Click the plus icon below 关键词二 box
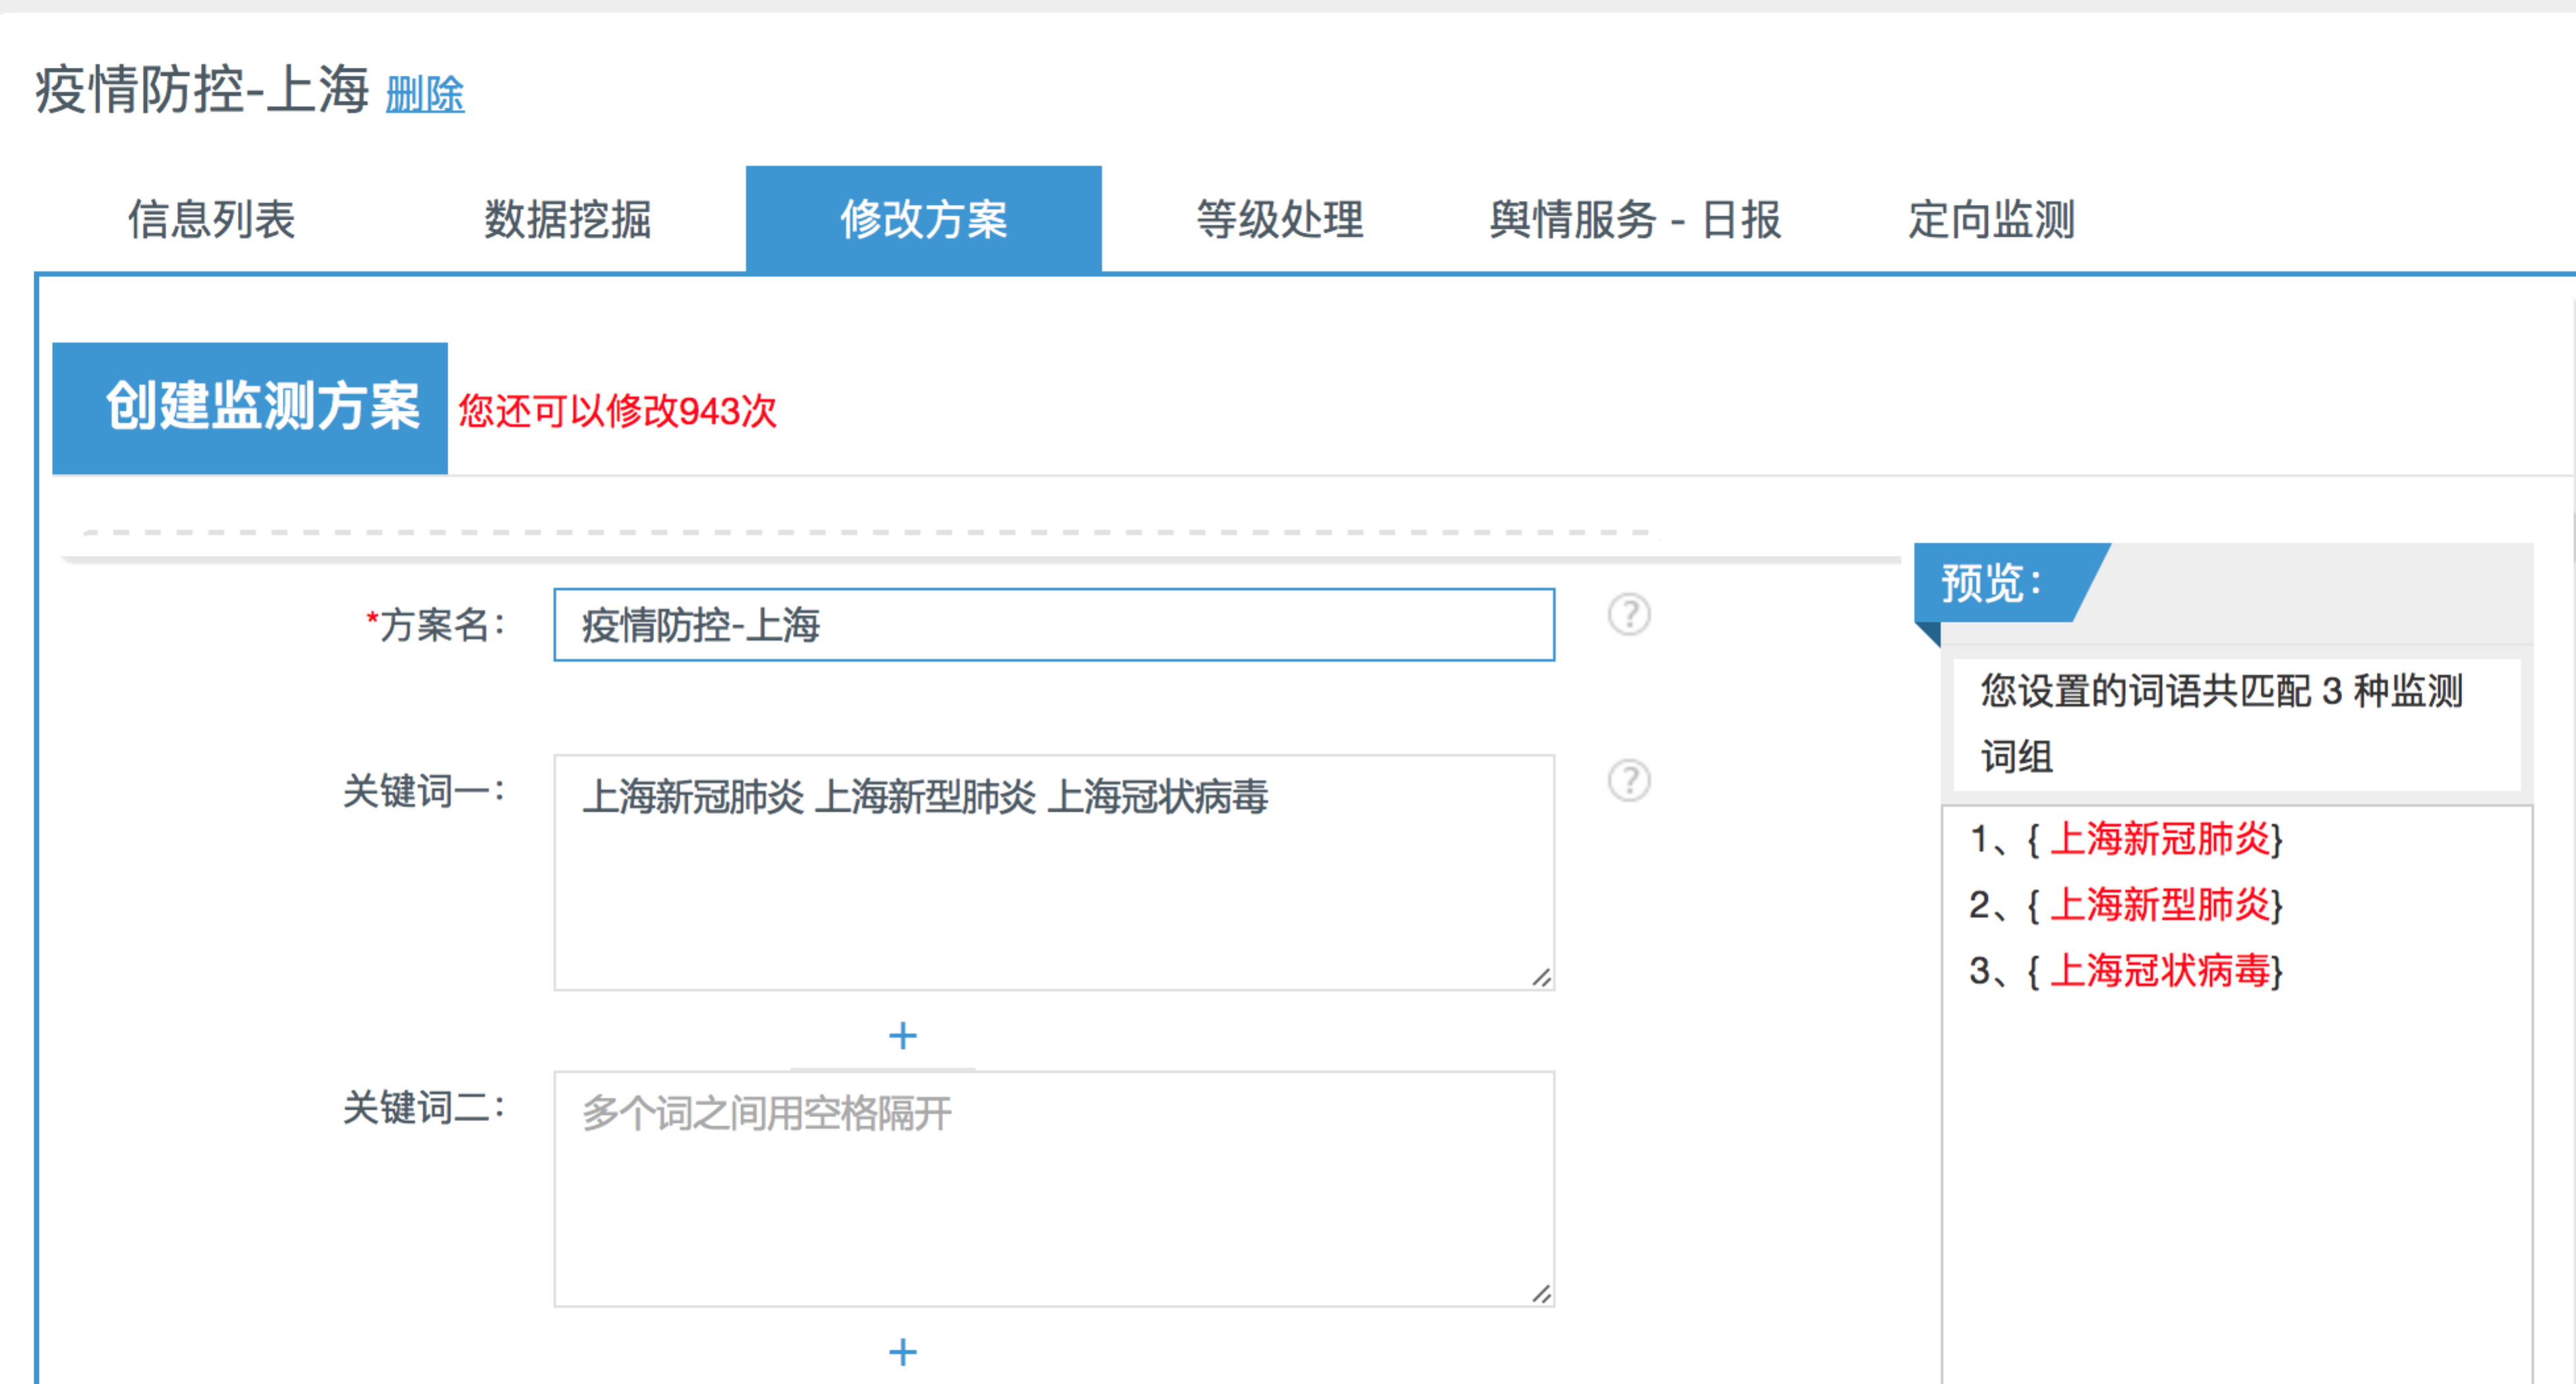The image size is (2576, 1384). 902,1352
